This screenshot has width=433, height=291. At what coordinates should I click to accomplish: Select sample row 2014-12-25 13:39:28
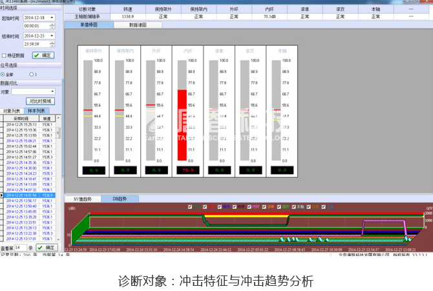(x=29, y=217)
